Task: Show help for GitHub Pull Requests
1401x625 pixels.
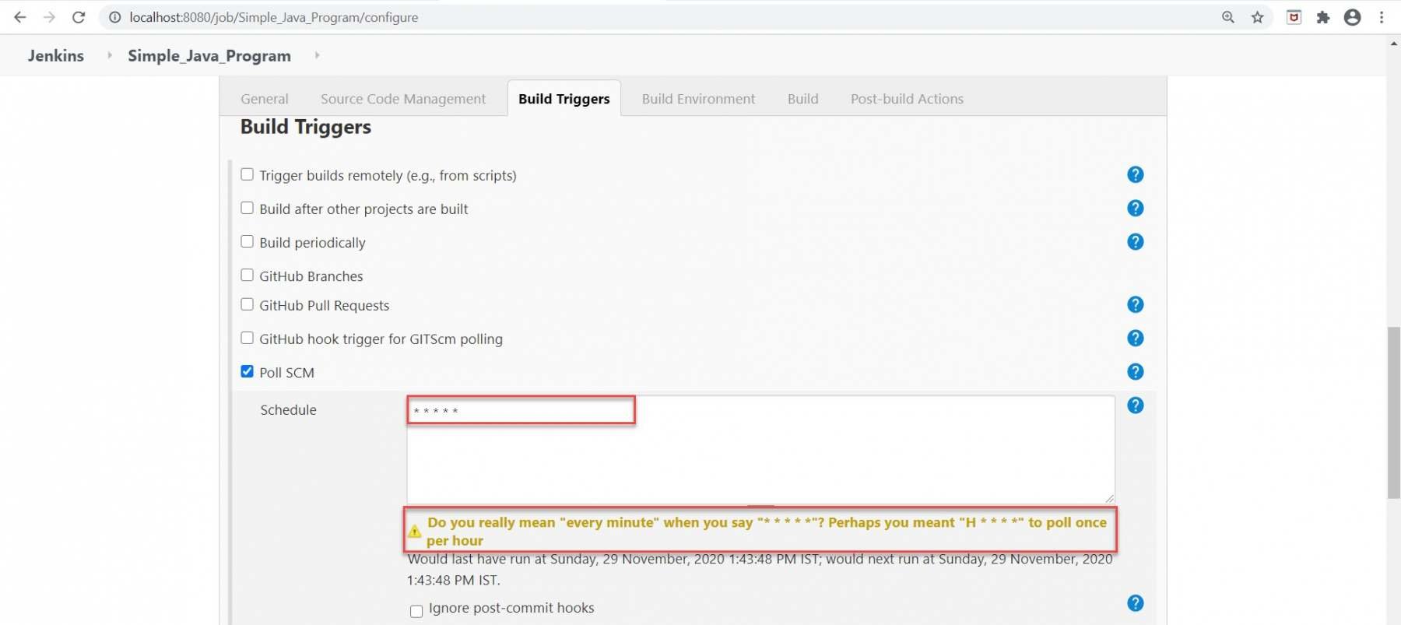Action: click(x=1136, y=304)
